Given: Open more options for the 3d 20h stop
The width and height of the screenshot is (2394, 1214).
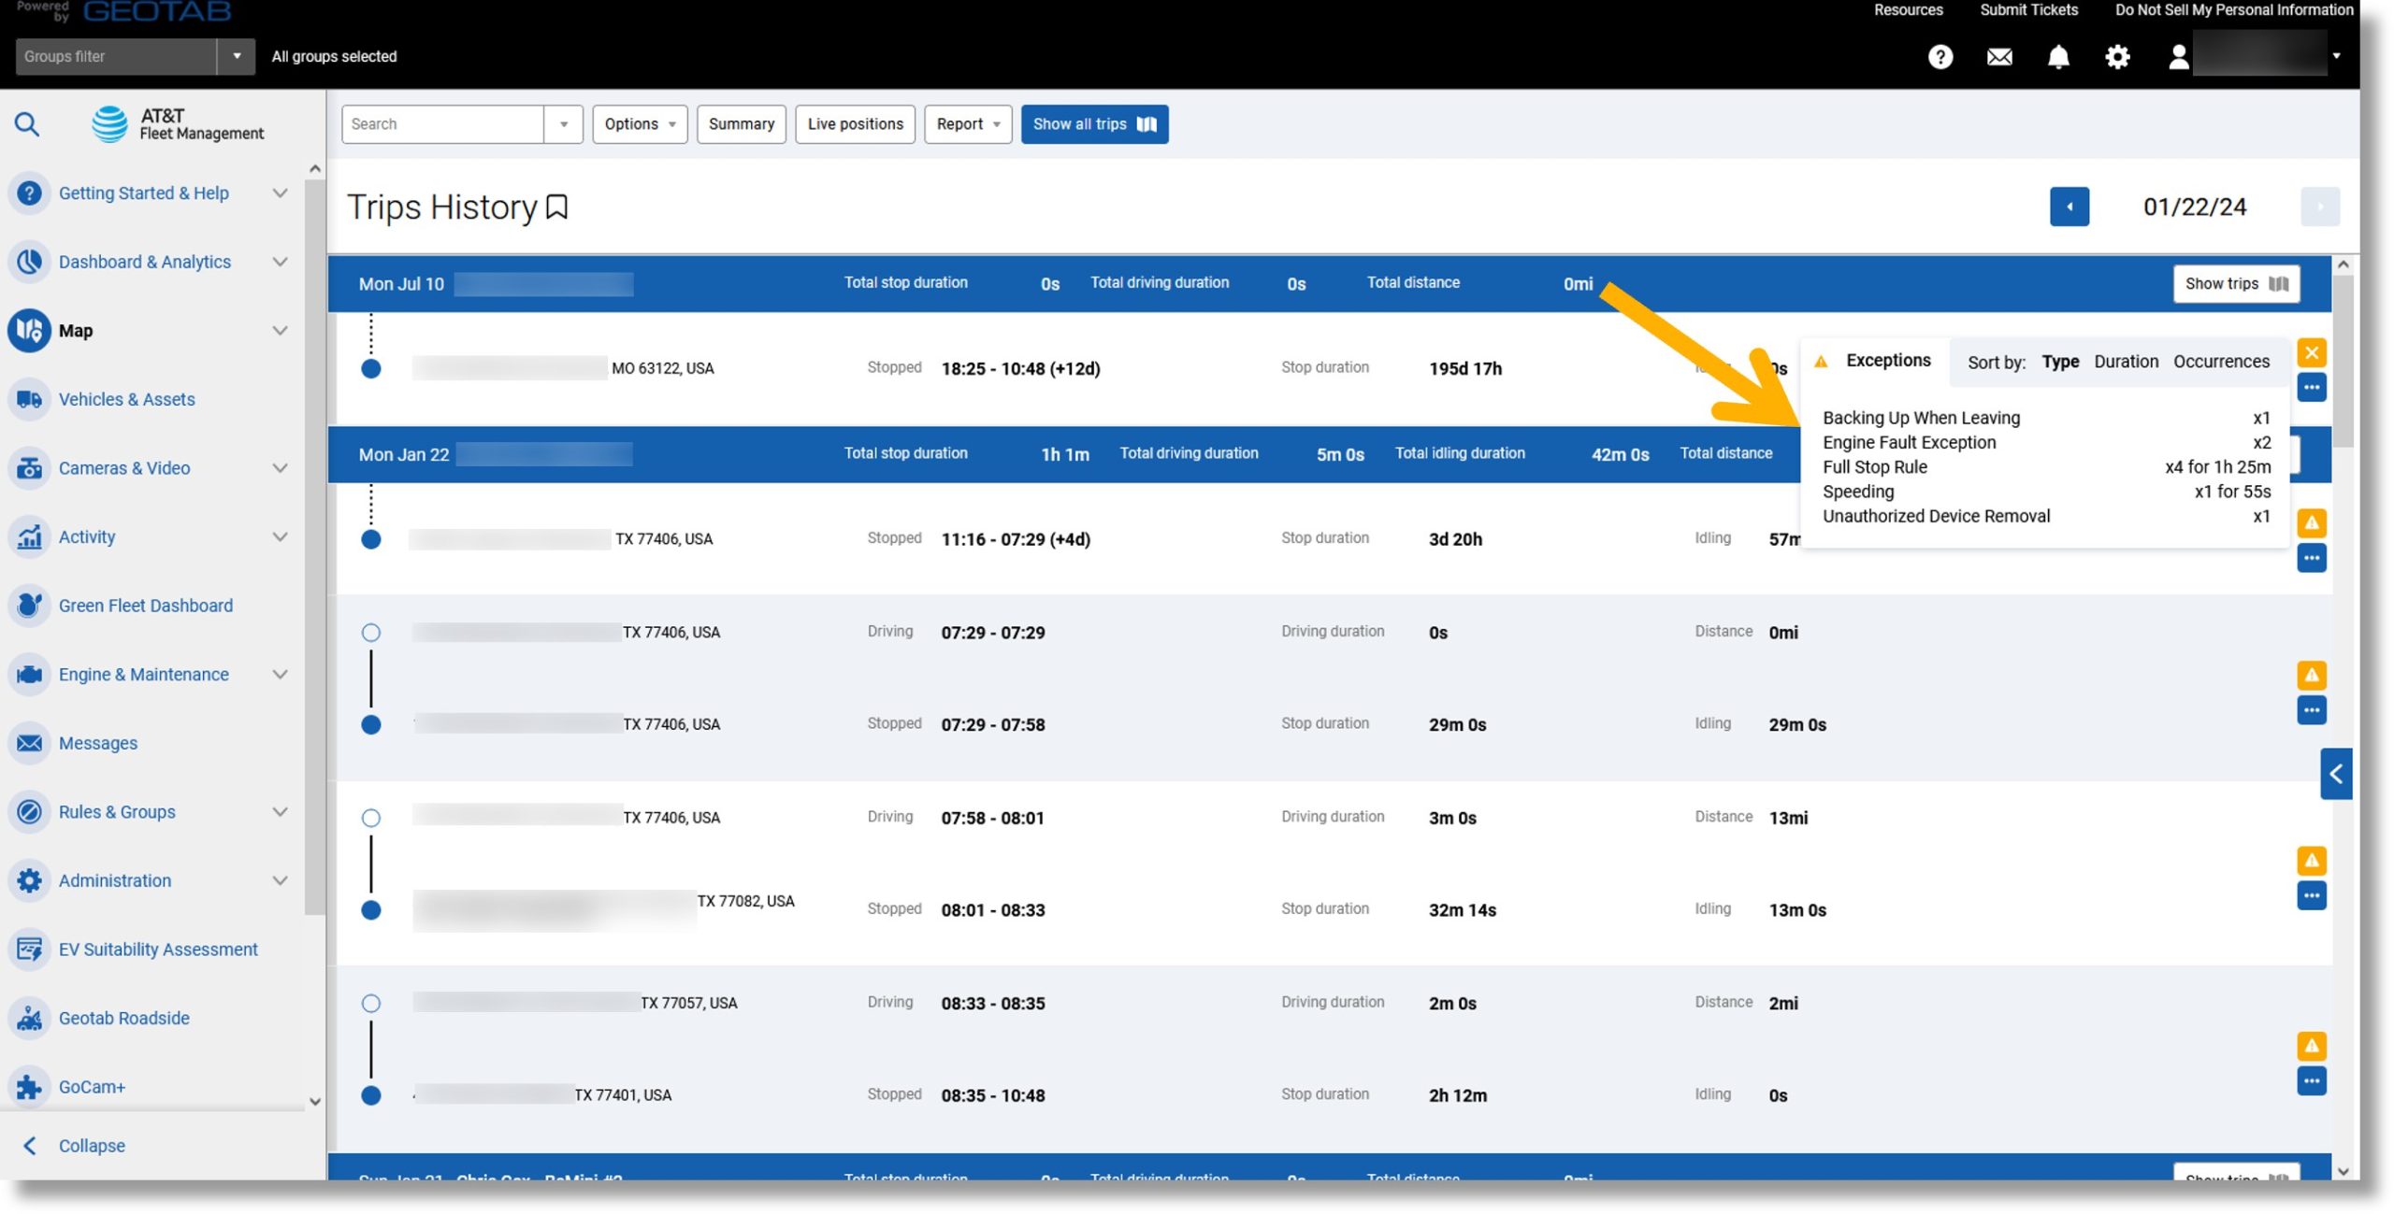Looking at the screenshot, I should (2312, 559).
